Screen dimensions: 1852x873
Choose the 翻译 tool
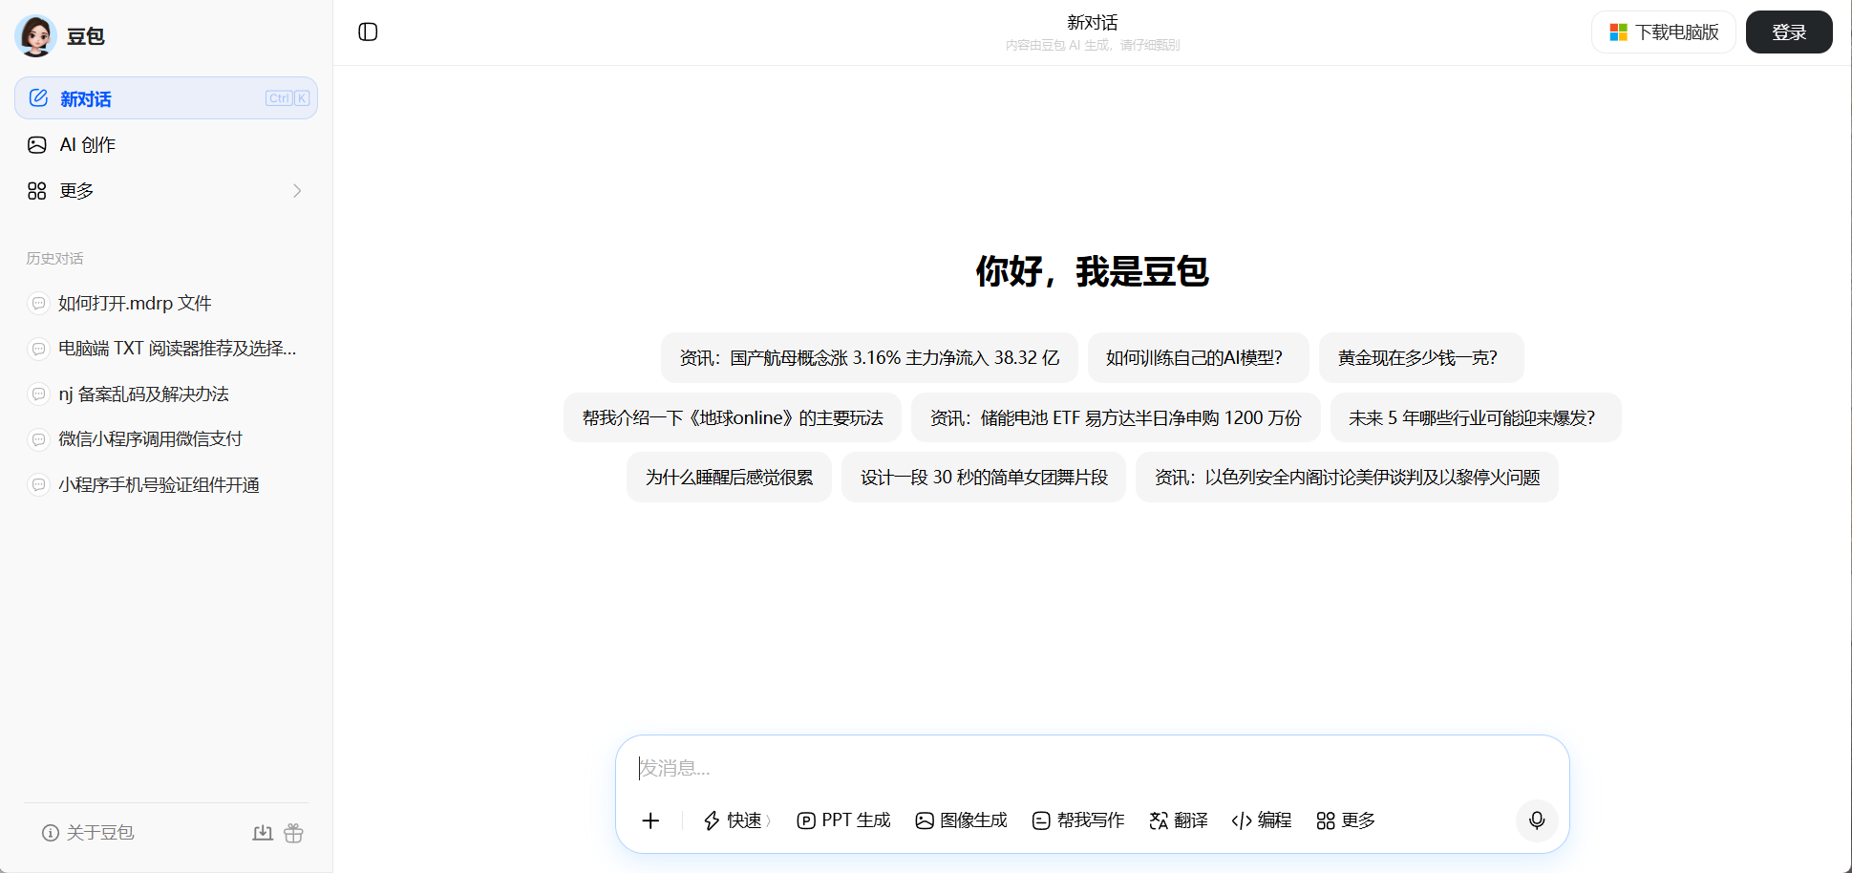click(x=1179, y=820)
